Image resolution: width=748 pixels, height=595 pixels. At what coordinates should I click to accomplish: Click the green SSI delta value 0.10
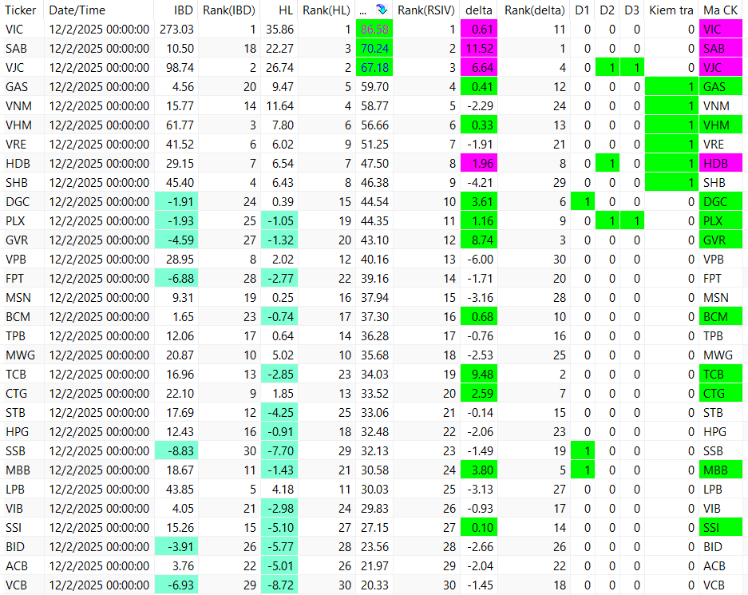point(479,528)
